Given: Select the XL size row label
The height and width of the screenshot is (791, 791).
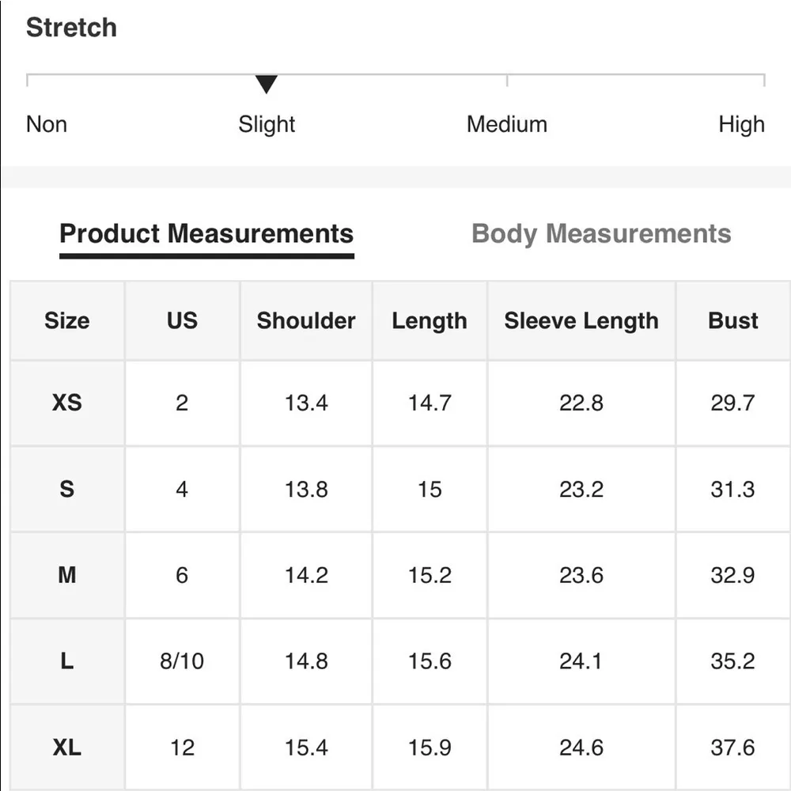Looking at the screenshot, I should click(x=67, y=747).
